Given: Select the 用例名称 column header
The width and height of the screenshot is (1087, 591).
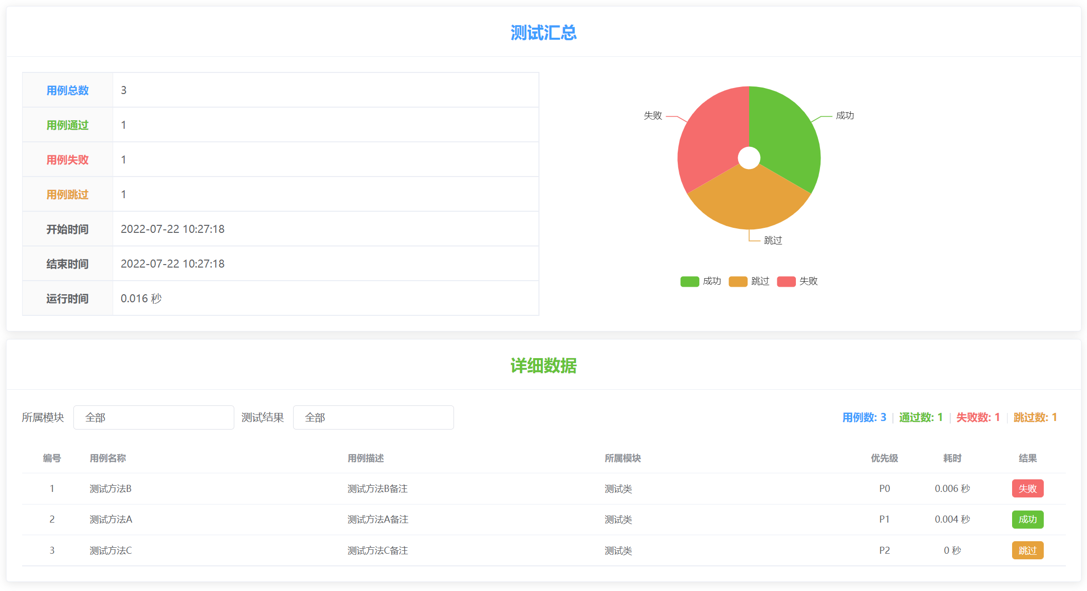Looking at the screenshot, I should point(108,458).
